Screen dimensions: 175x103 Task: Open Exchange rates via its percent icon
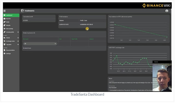[x=4, y=41]
